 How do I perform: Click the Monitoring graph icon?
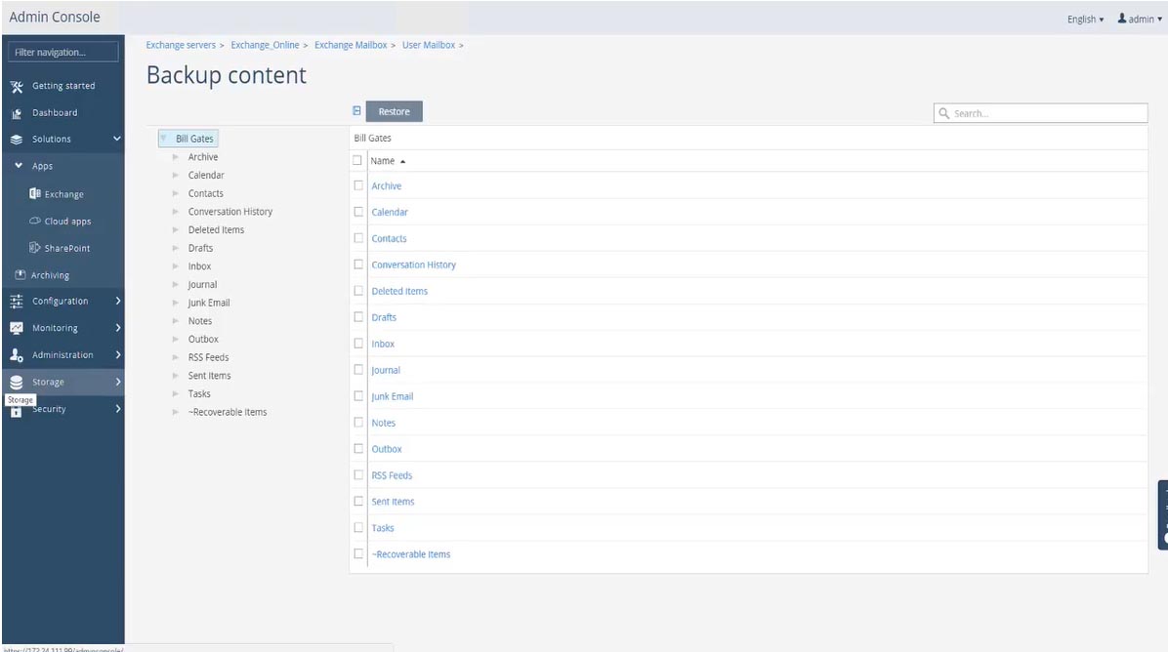point(17,328)
